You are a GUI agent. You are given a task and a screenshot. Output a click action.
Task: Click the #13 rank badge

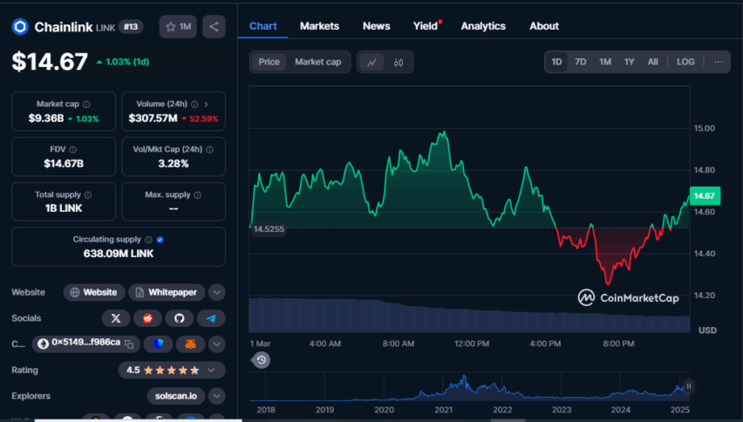point(131,27)
